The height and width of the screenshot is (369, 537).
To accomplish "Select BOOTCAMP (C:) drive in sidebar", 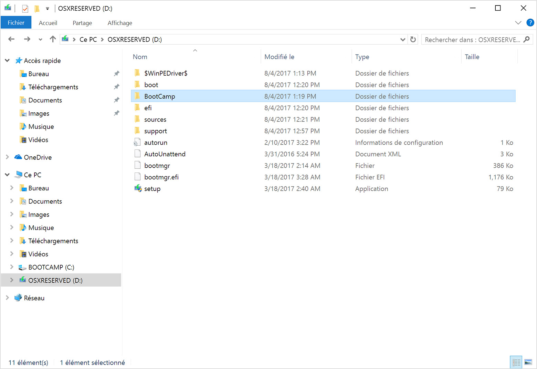I will tap(51, 267).
